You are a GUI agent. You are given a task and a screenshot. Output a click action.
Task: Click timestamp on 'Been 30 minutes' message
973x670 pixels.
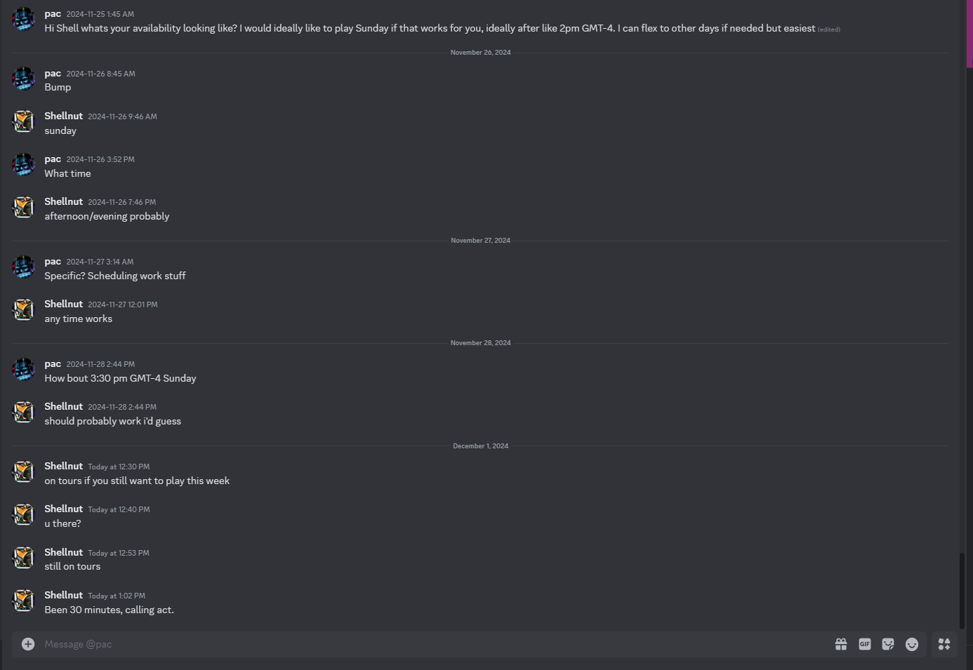[117, 596]
